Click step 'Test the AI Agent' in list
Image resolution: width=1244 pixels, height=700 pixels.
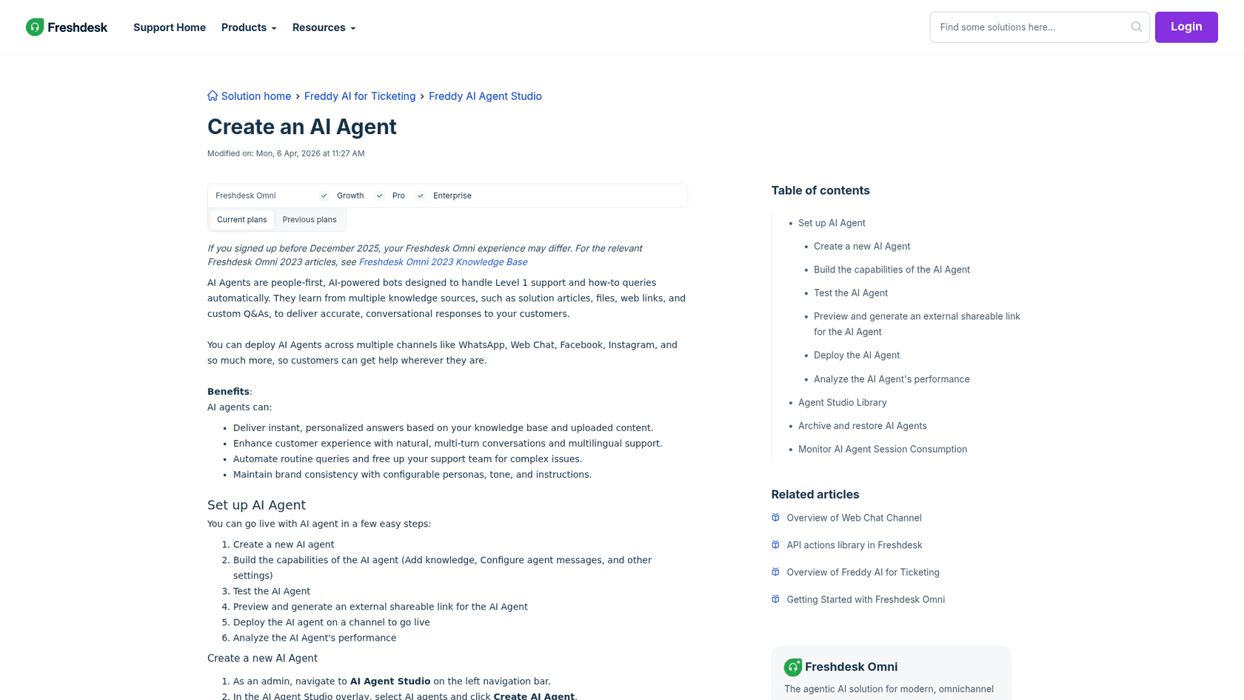click(272, 591)
